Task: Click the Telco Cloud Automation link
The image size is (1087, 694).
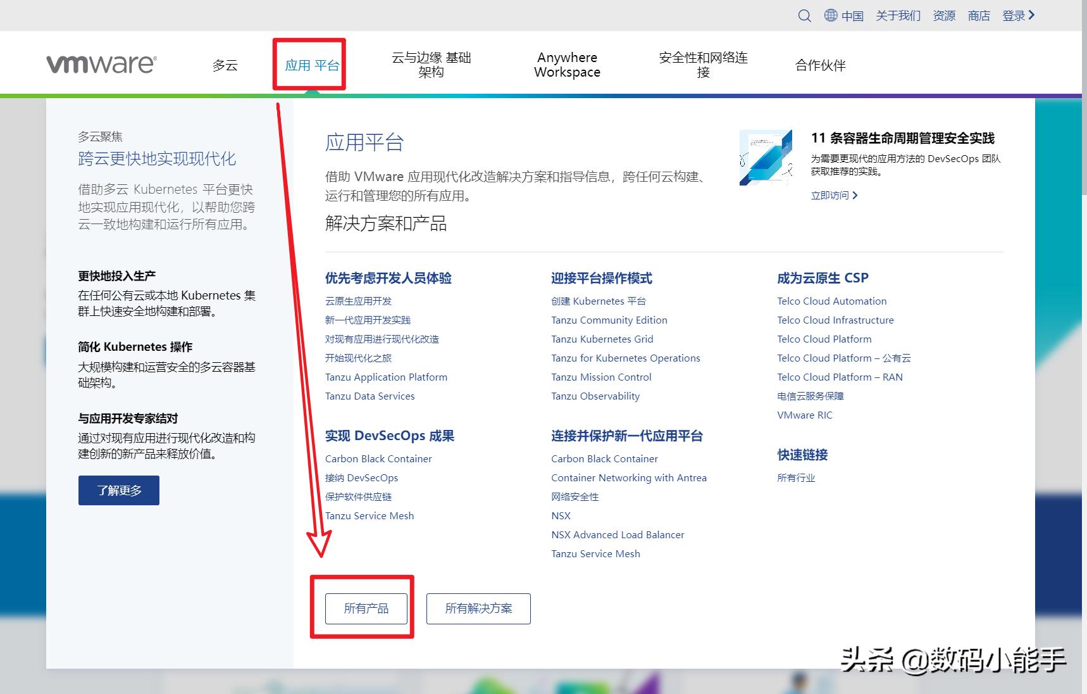Action: pos(831,301)
